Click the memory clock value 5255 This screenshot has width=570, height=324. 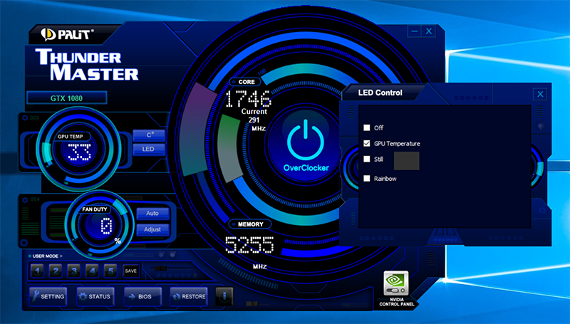[x=249, y=245]
